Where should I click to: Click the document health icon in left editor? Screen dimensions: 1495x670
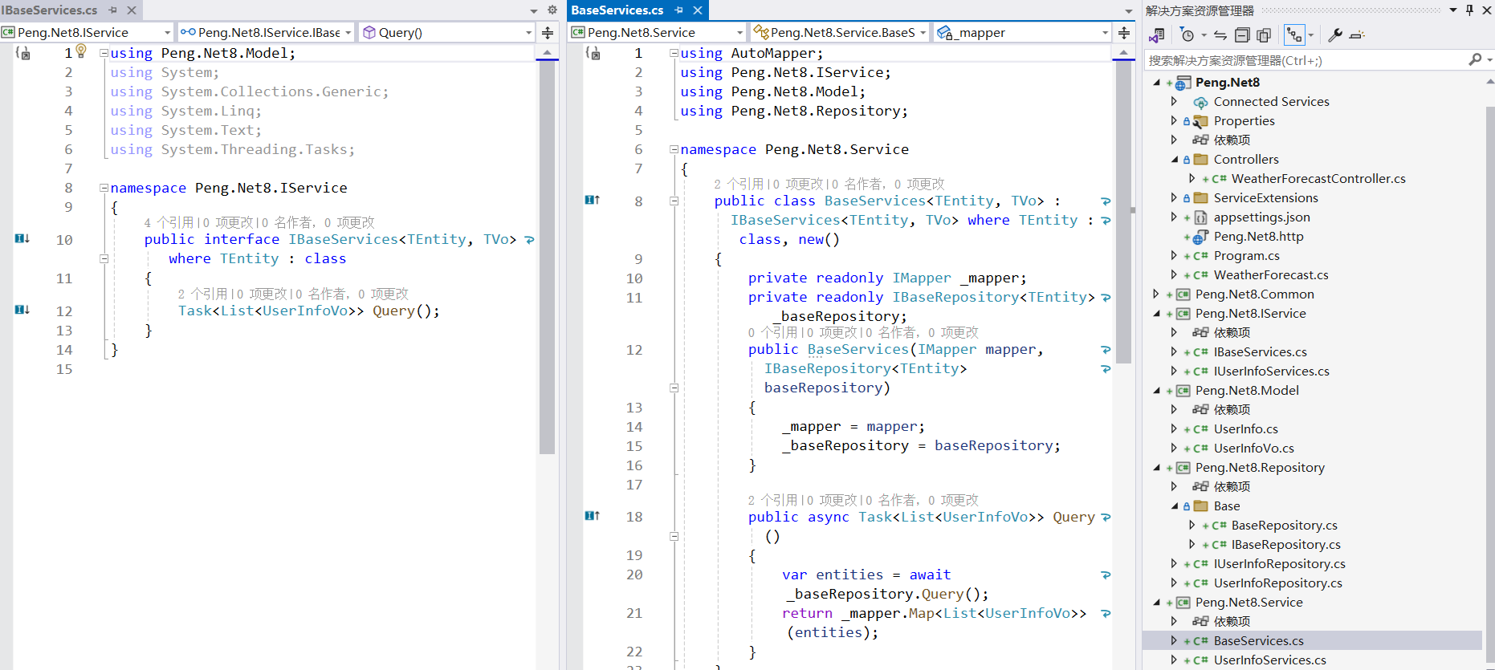click(23, 53)
